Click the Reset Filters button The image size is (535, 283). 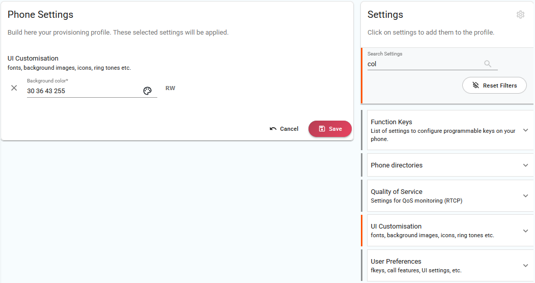[x=494, y=85]
